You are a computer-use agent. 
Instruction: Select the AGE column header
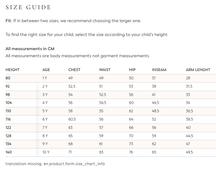point(46,70)
